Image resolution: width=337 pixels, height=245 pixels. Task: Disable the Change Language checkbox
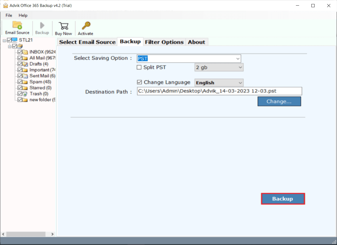(x=139, y=82)
